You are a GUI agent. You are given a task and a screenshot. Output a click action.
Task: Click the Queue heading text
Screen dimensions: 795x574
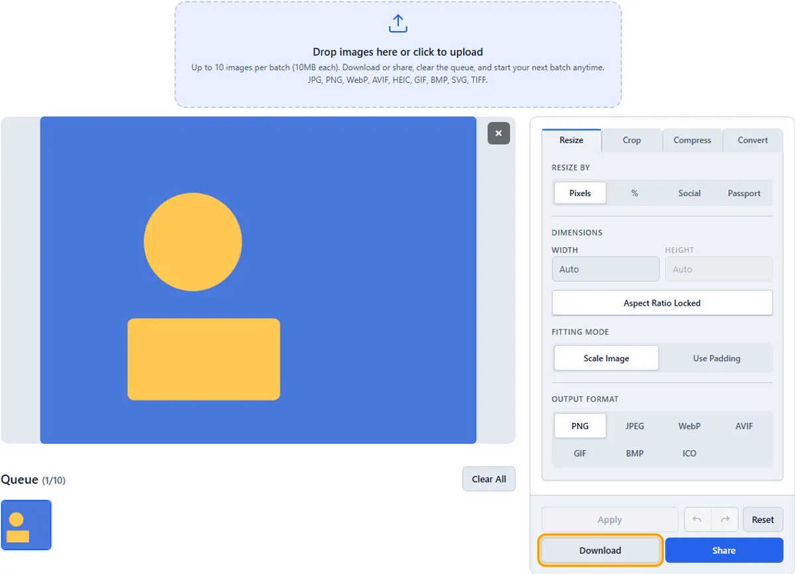click(x=20, y=479)
